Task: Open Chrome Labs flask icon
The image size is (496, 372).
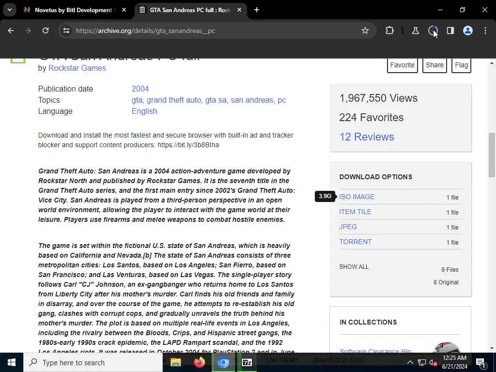Action: pyautogui.click(x=415, y=31)
